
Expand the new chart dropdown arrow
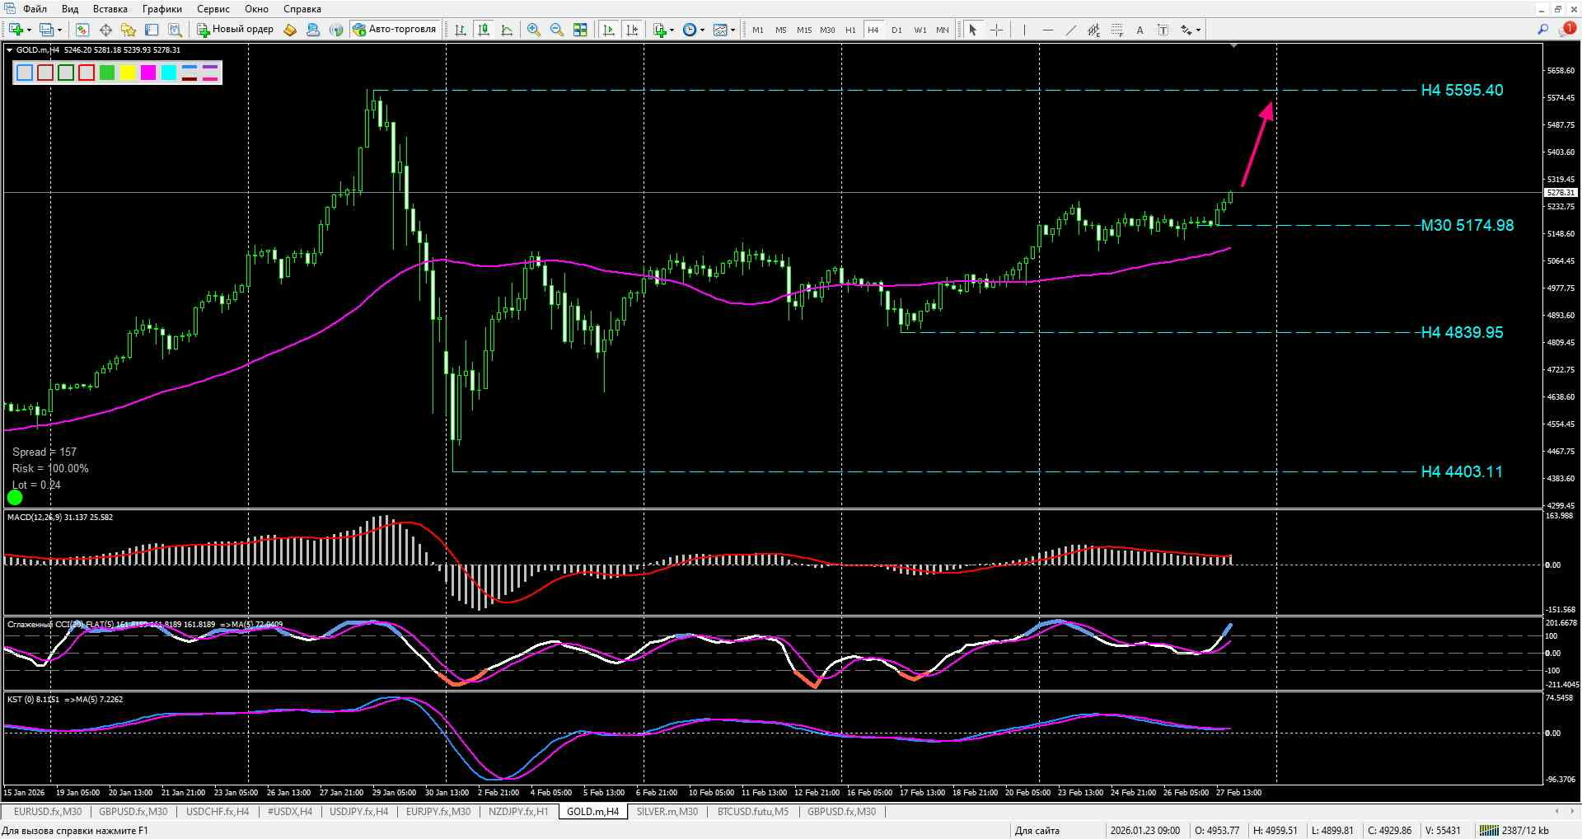29,30
